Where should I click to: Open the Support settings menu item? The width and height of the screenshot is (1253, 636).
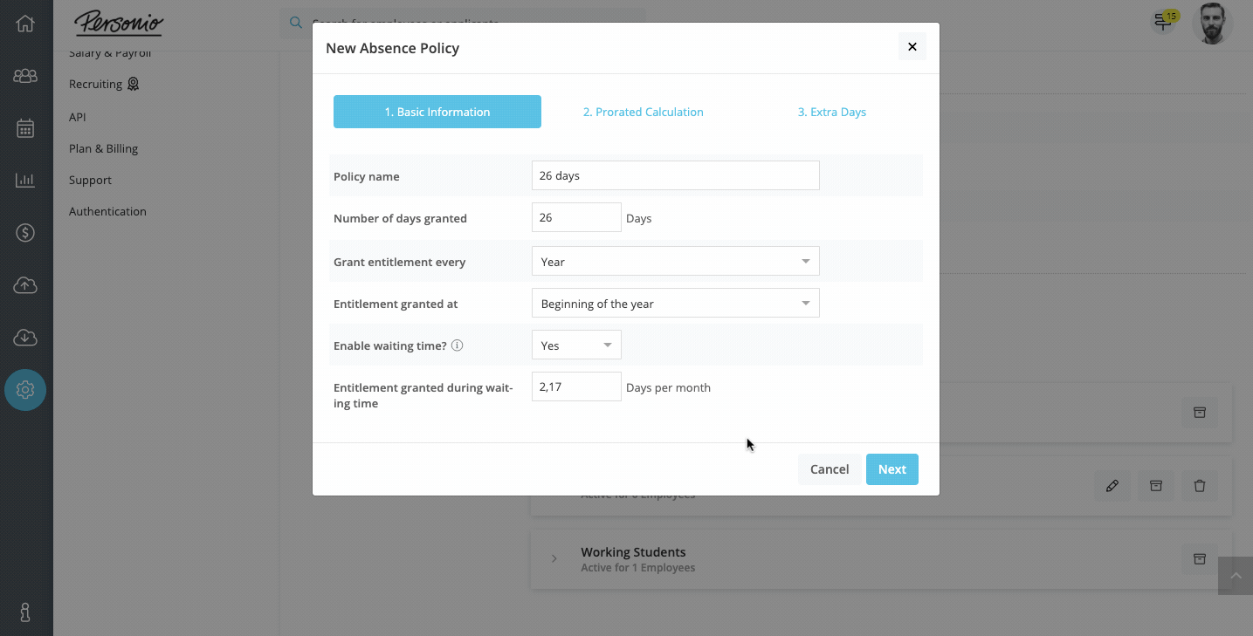pyautogui.click(x=91, y=180)
